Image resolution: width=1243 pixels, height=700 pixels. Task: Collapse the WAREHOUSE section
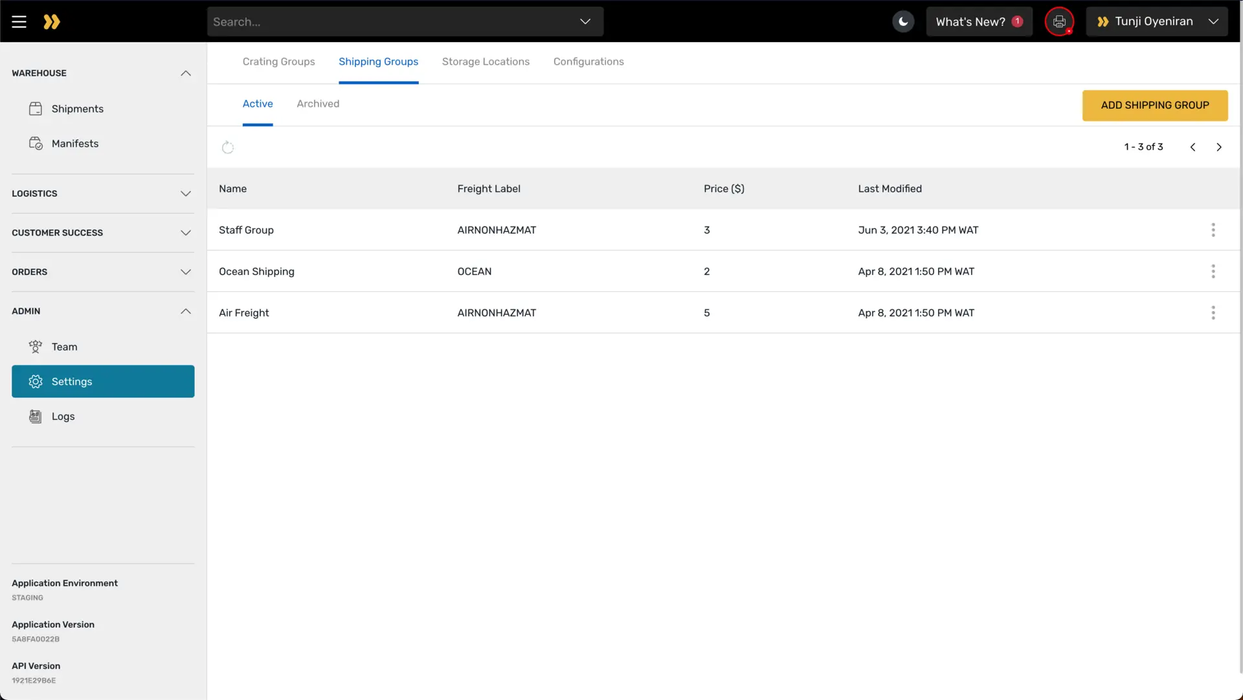click(x=103, y=73)
